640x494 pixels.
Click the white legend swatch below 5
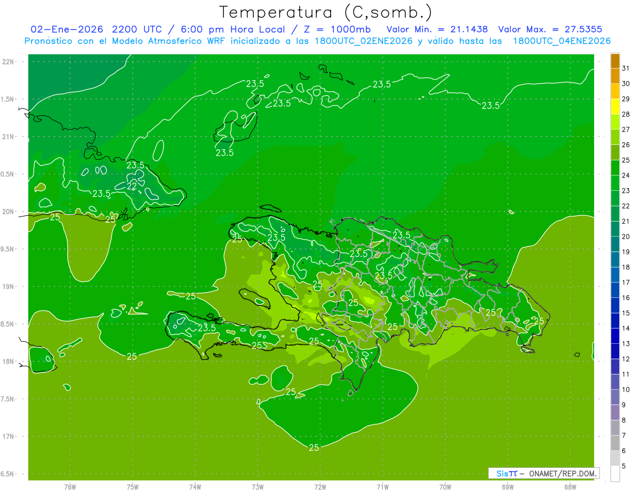(615, 474)
